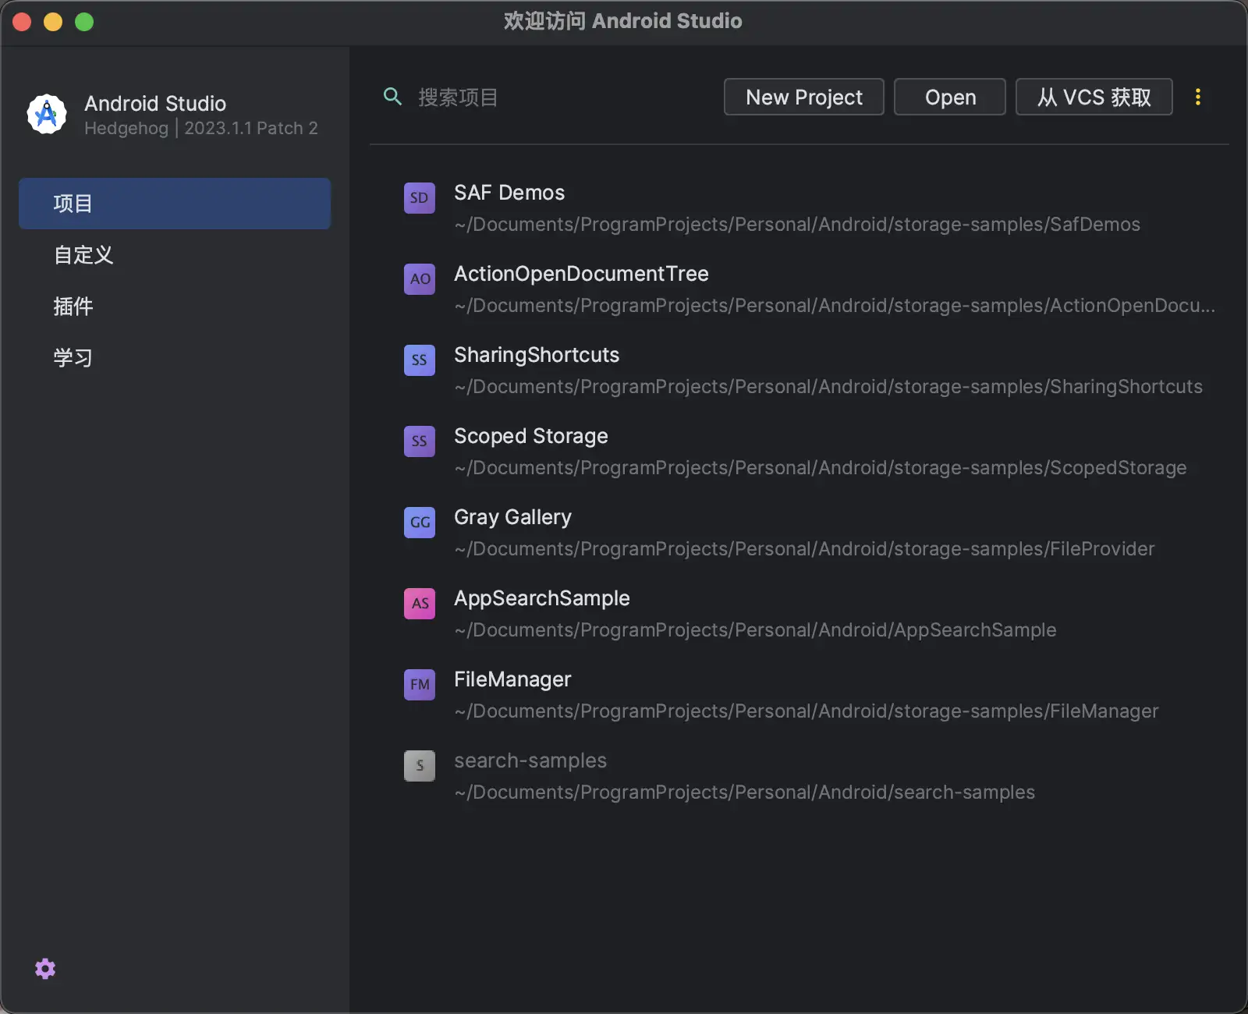Viewport: 1248px width, 1014px height.
Task: Click the SD icon of SAF Demos project
Action: [420, 197]
